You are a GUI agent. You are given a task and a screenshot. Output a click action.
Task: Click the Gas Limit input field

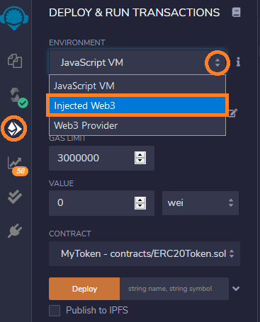pyautogui.click(x=101, y=158)
